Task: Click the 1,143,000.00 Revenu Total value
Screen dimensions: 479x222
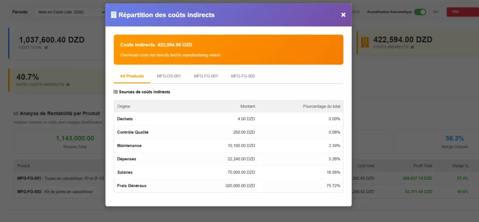Action: (x=75, y=138)
